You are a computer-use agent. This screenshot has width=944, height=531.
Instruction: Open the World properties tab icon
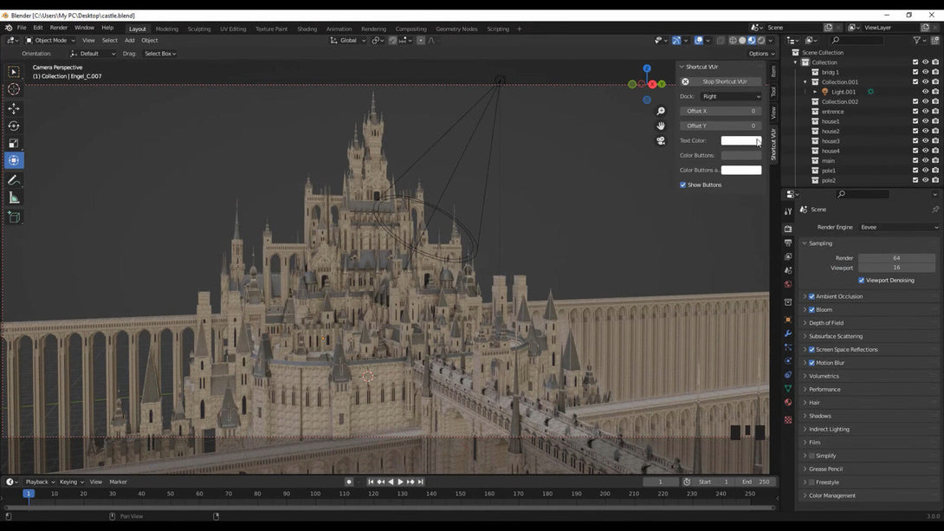tap(788, 284)
